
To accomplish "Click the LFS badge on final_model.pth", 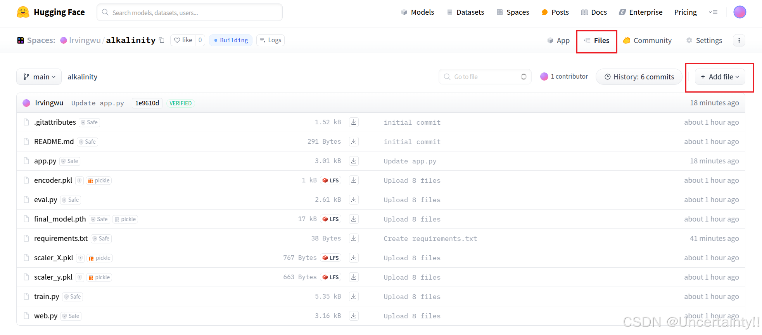I will pos(330,219).
